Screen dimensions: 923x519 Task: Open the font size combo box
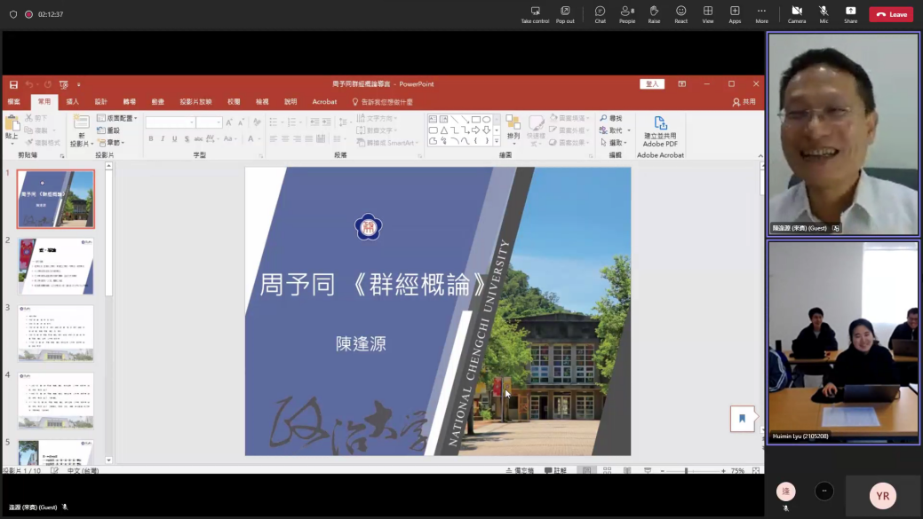pyautogui.click(x=209, y=122)
